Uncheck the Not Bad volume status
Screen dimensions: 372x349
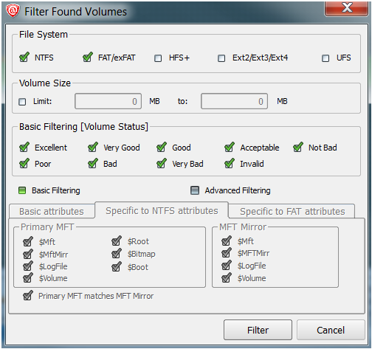(298, 148)
